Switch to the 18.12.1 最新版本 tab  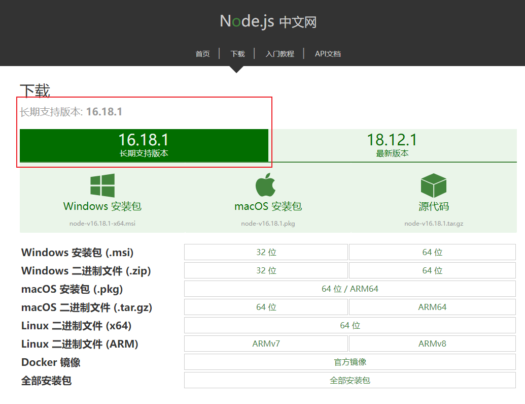pyautogui.click(x=393, y=145)
